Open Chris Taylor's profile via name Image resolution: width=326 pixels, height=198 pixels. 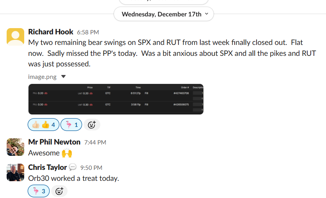pos(47,167)
